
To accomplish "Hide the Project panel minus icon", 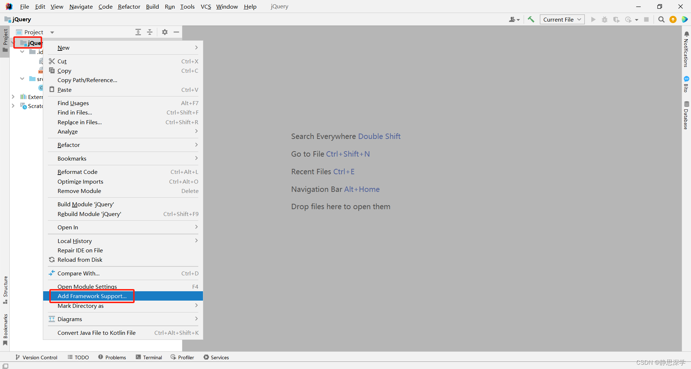I will [176, 32].
